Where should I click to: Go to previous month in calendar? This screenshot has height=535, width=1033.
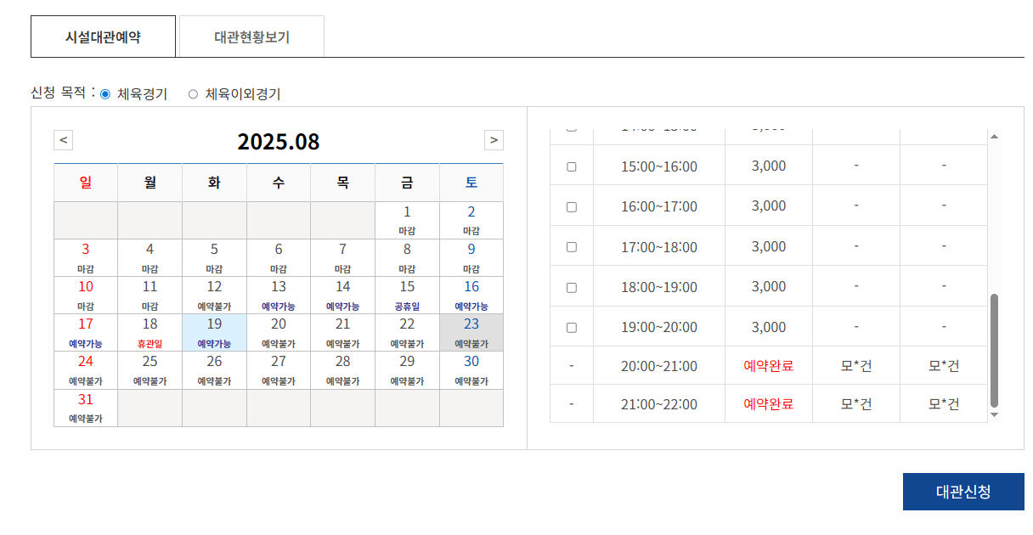[64, 140]
